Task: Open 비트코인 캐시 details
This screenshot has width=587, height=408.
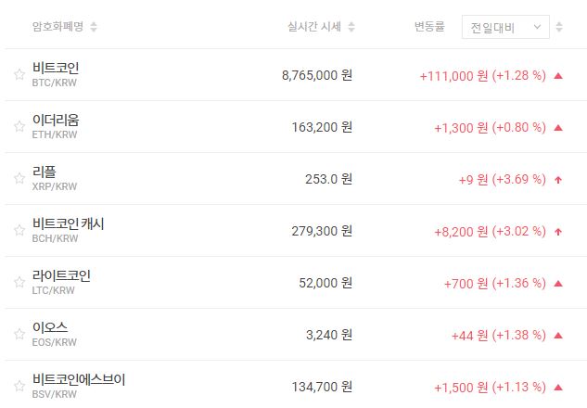Action: pos(69,223)
